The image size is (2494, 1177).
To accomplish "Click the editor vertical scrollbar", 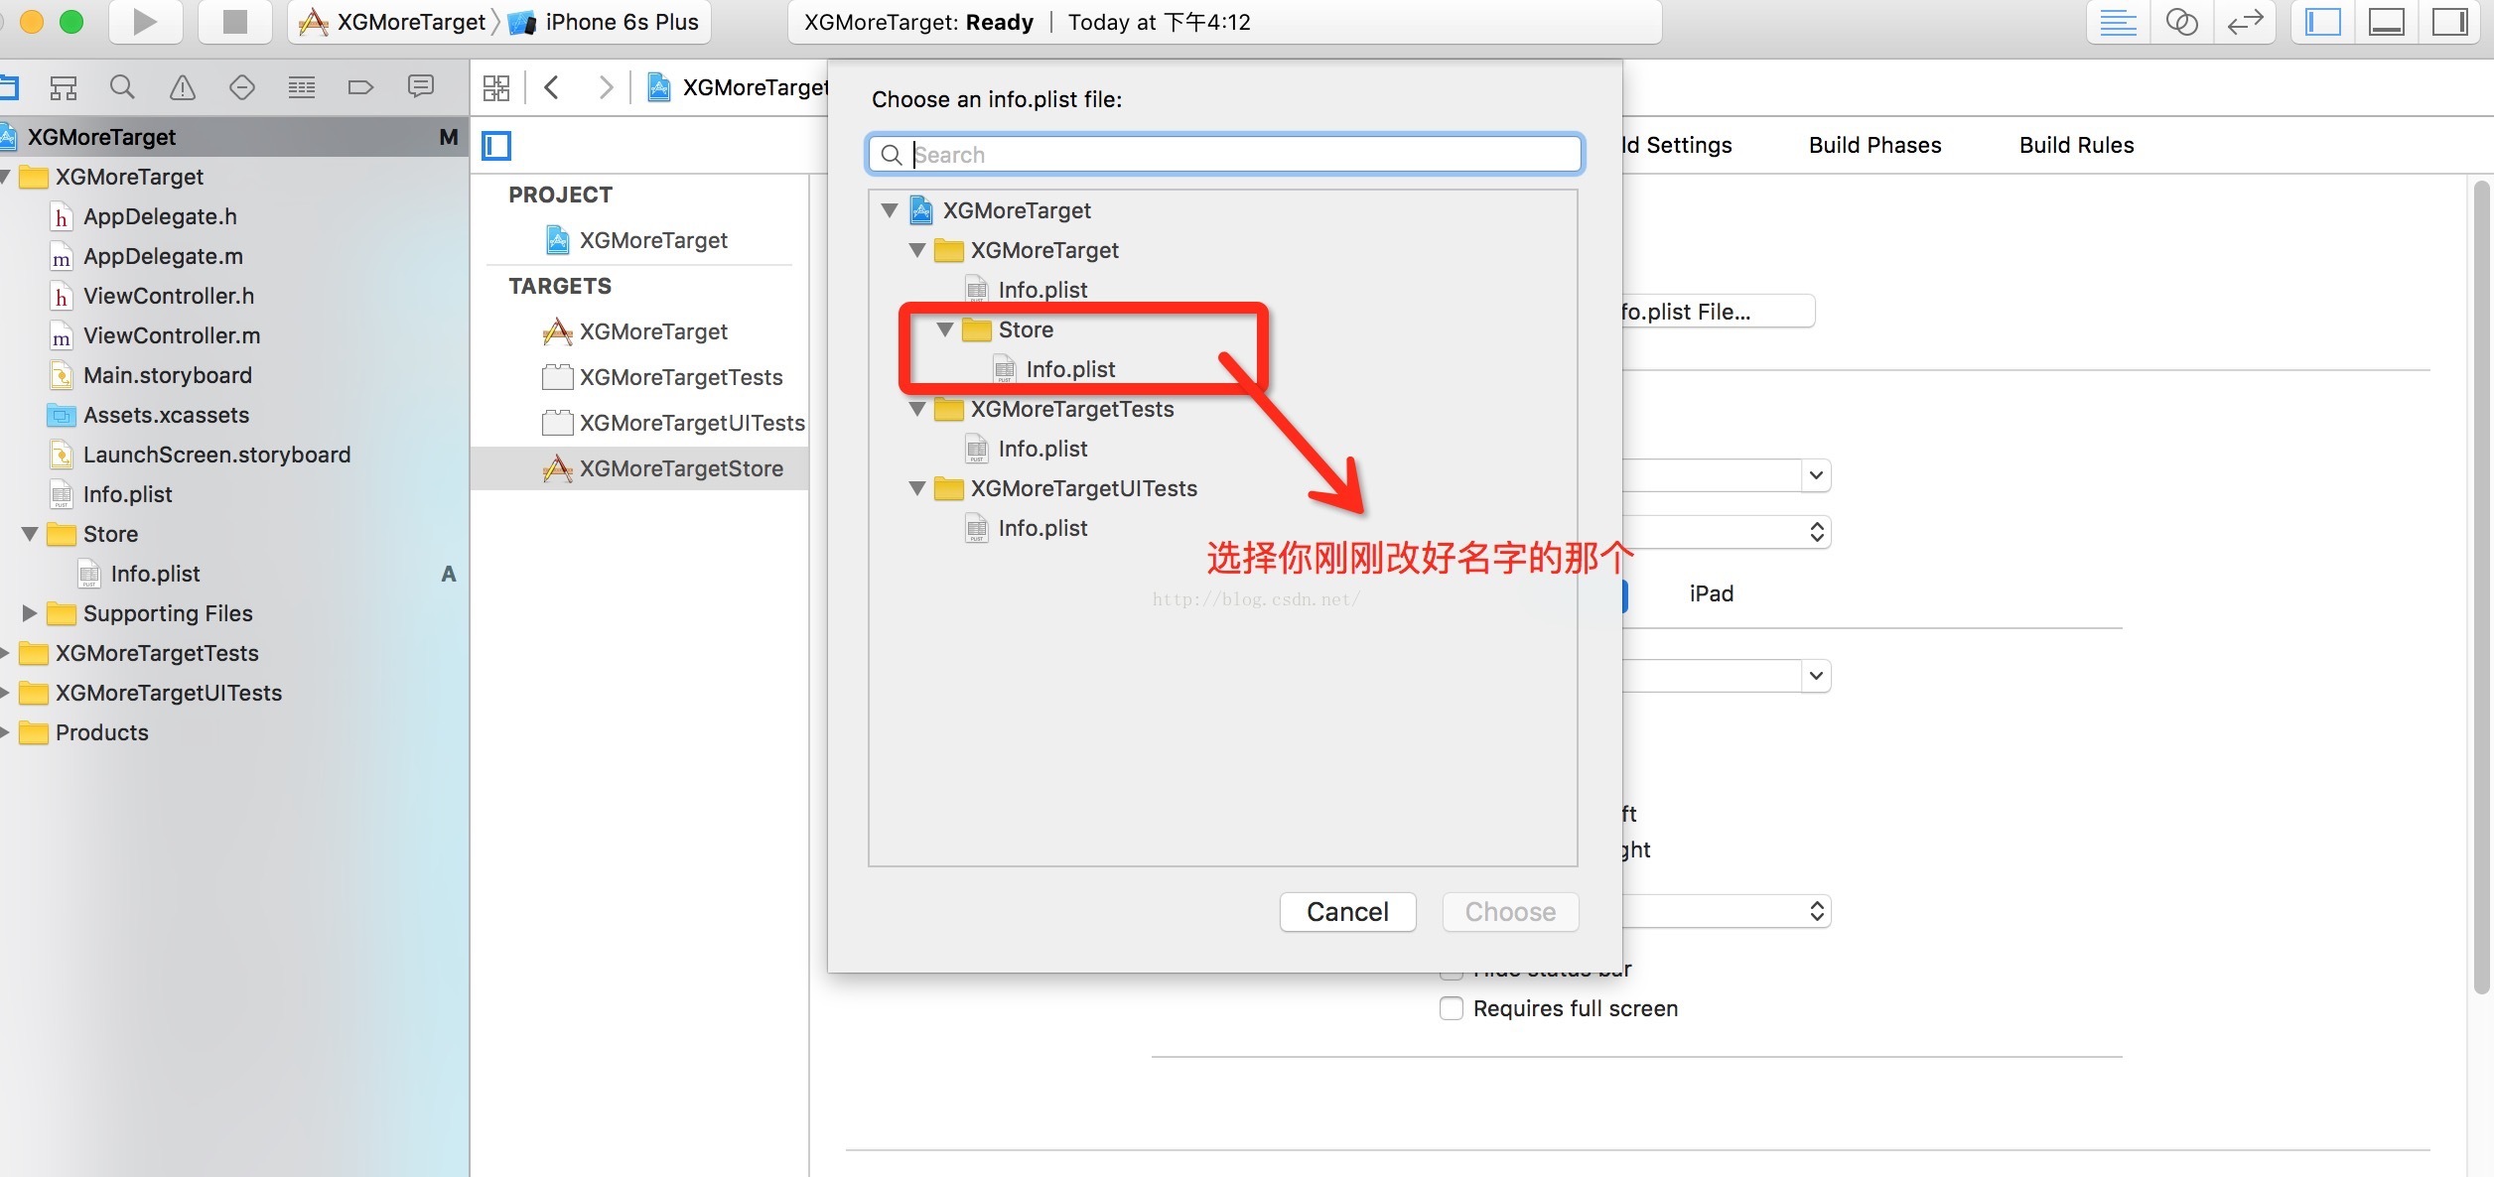I will (x=2481, y=586).
